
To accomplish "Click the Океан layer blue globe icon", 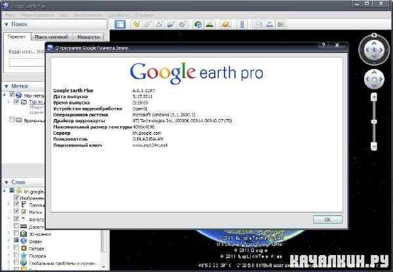I will point(24,241).
